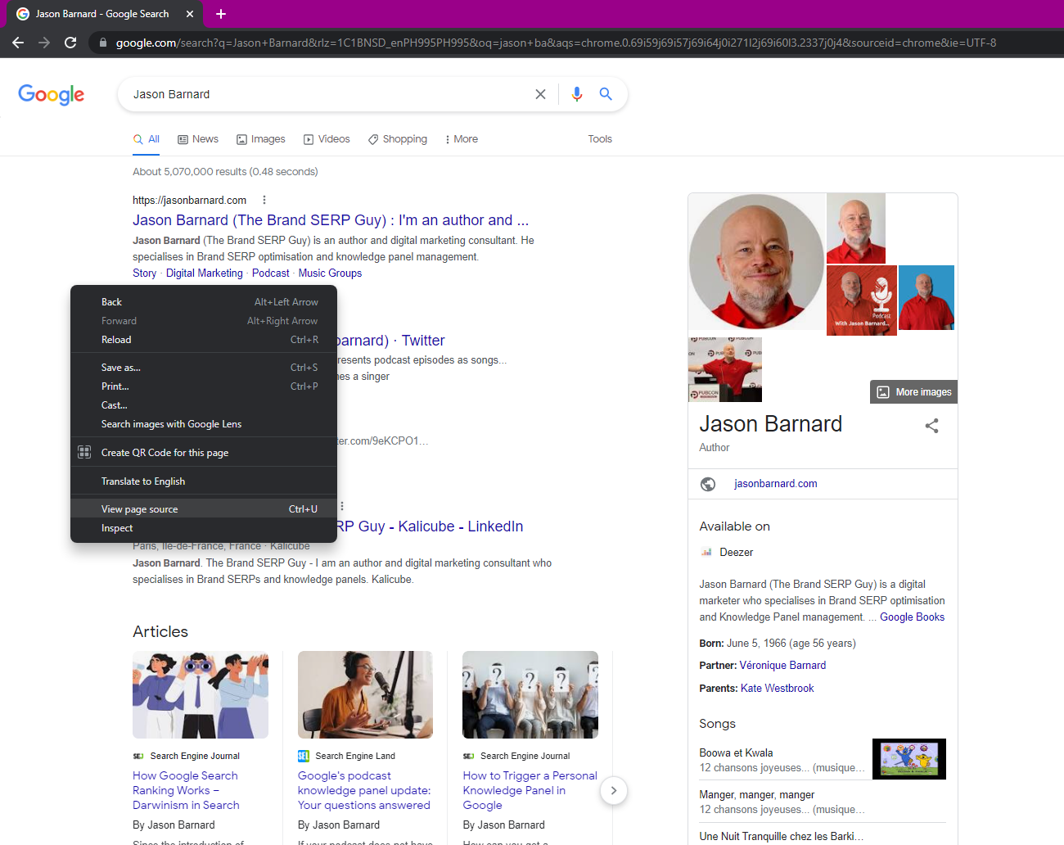The height and width of the screenshot is (845, 1064).
Task: Open the Podcast sitelink
Action: point(270,273)
